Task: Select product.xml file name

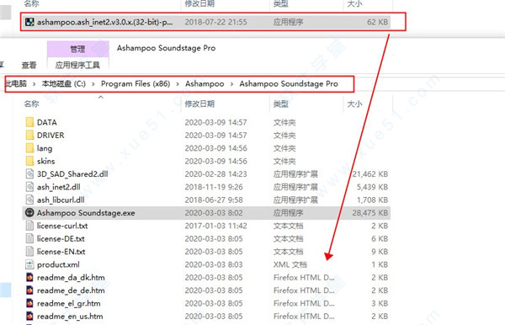Action: click(58, 264)
